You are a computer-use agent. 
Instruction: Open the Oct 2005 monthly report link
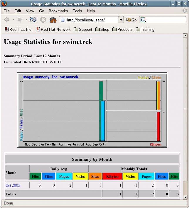pos(13,185)
